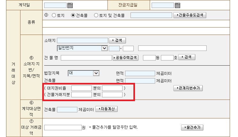Viewport: 238px width, 137px height.
Task: Select the 건축물 radio button
Action: [x=73, y=15]
